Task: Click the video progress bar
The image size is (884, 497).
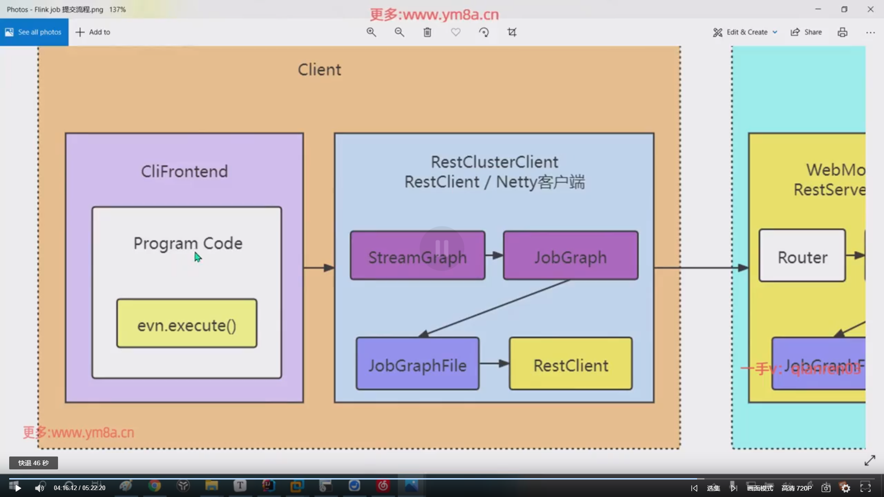Action: 350,479
